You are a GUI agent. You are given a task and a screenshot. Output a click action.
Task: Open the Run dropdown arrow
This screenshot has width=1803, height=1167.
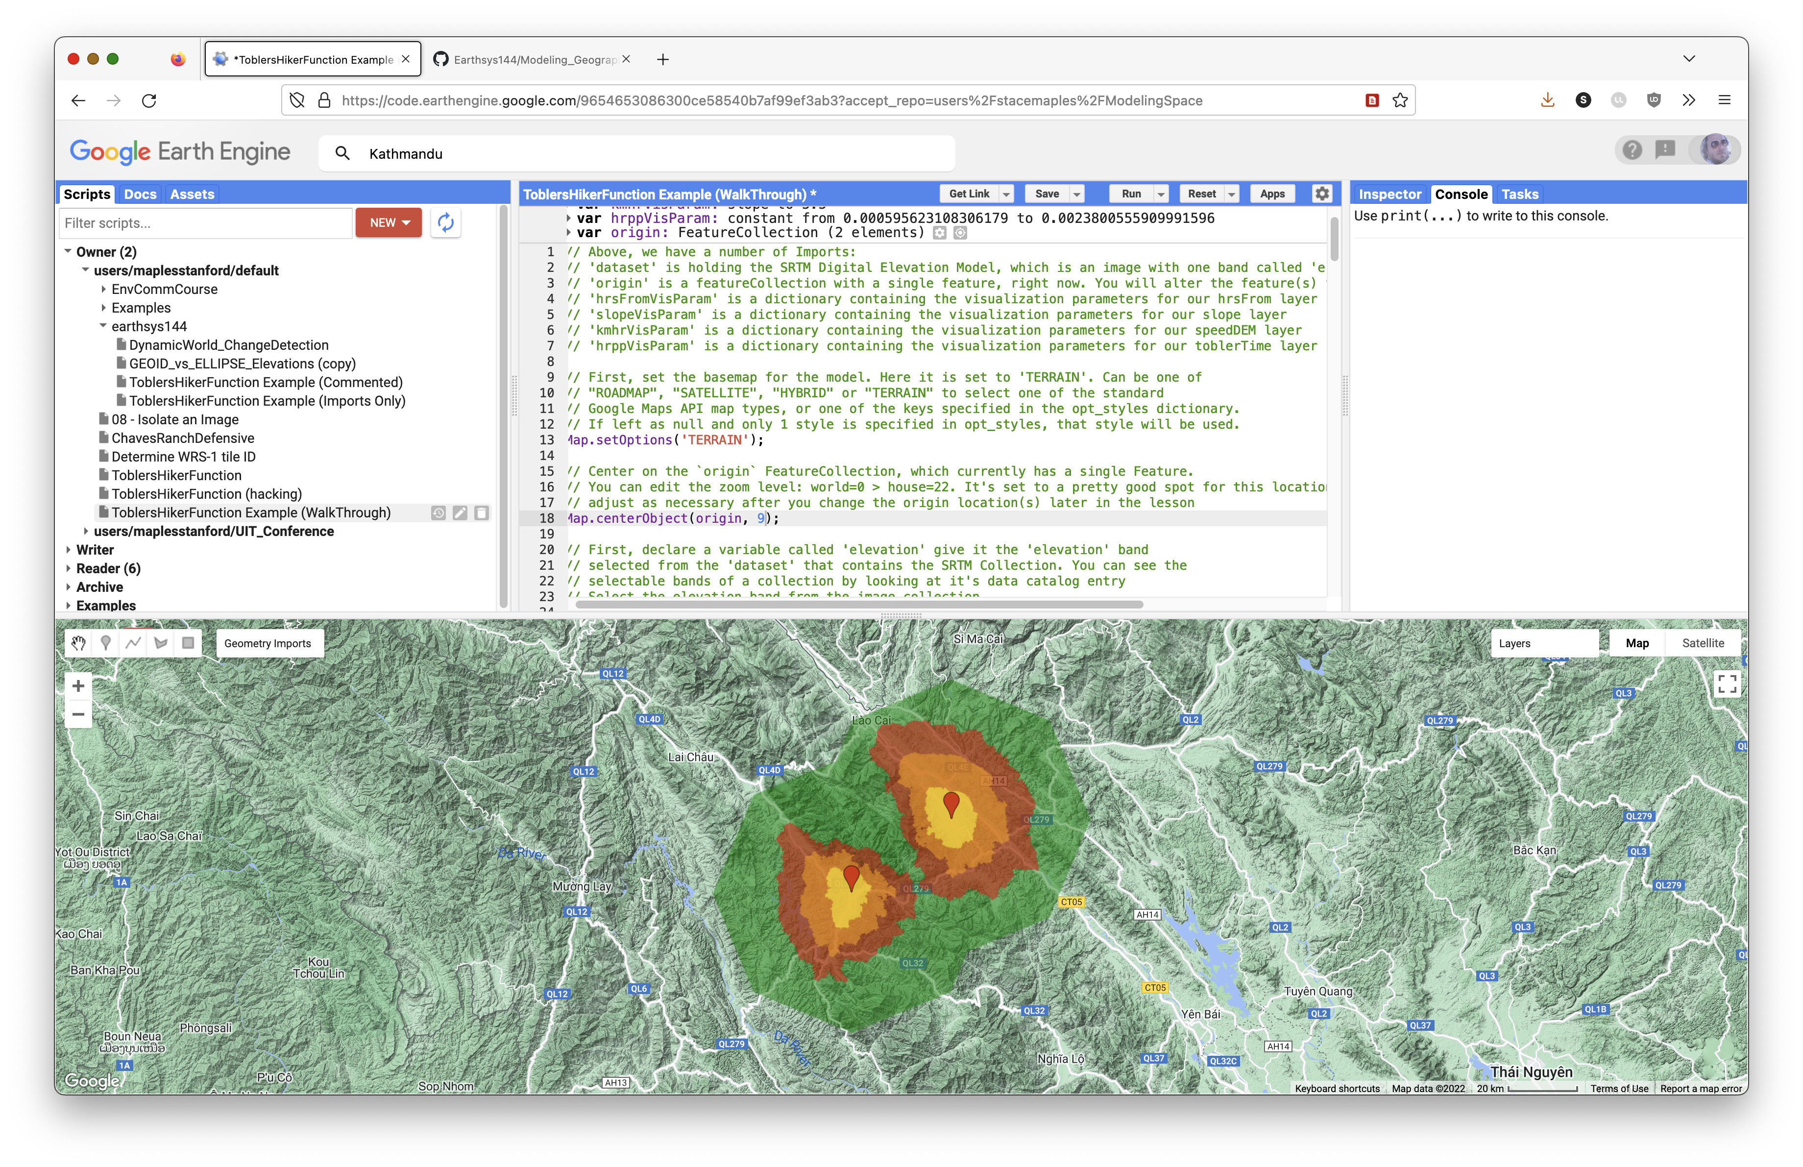pyautogui.click(x=1161, y=194)
